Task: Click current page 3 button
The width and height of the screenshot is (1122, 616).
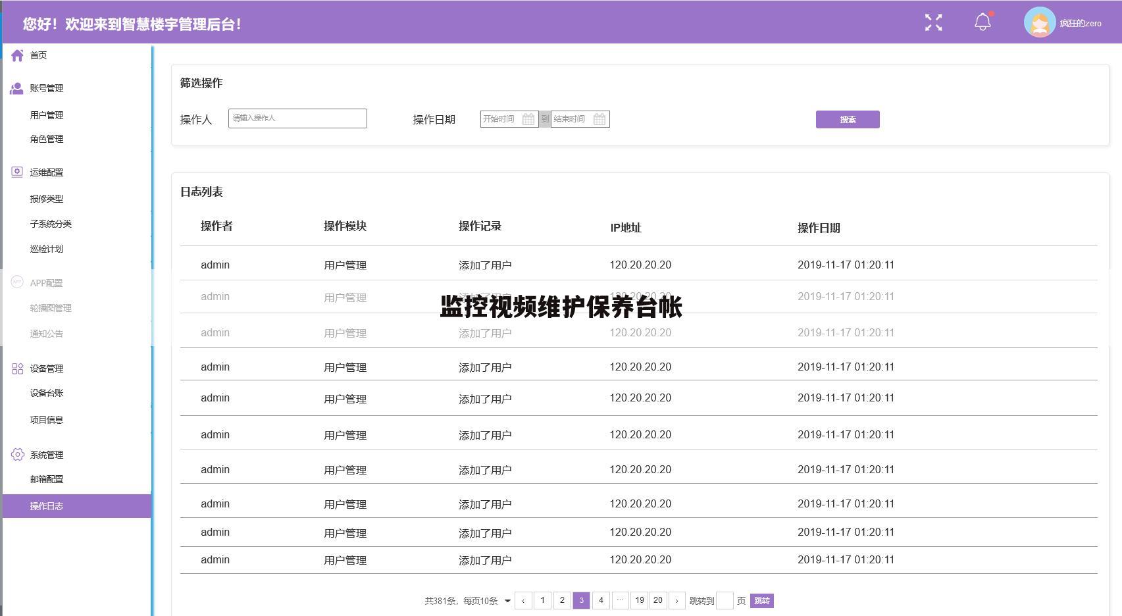Action: pos(581,600)
